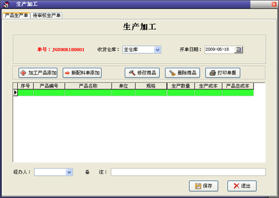Screen dimensions: 279x198
Task: Switch to the 待审核生产单 tab
Action: 47,15
